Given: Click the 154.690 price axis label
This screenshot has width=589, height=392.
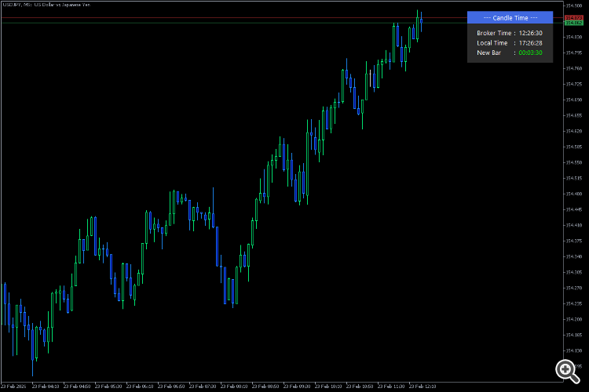Looking at the screenshot, I should point(573,100).
